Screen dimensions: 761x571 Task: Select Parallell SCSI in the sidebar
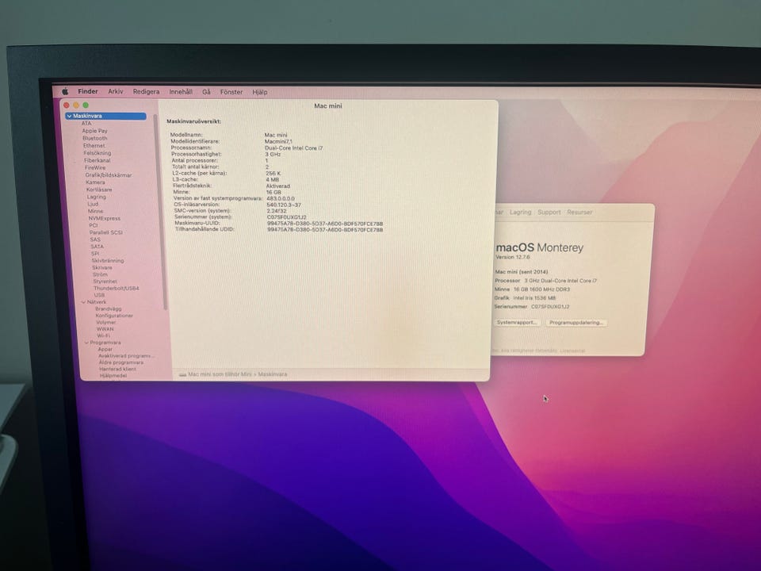105,232
